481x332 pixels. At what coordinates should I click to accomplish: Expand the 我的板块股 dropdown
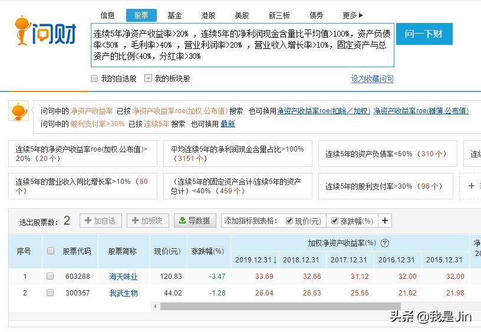point(148,78)
